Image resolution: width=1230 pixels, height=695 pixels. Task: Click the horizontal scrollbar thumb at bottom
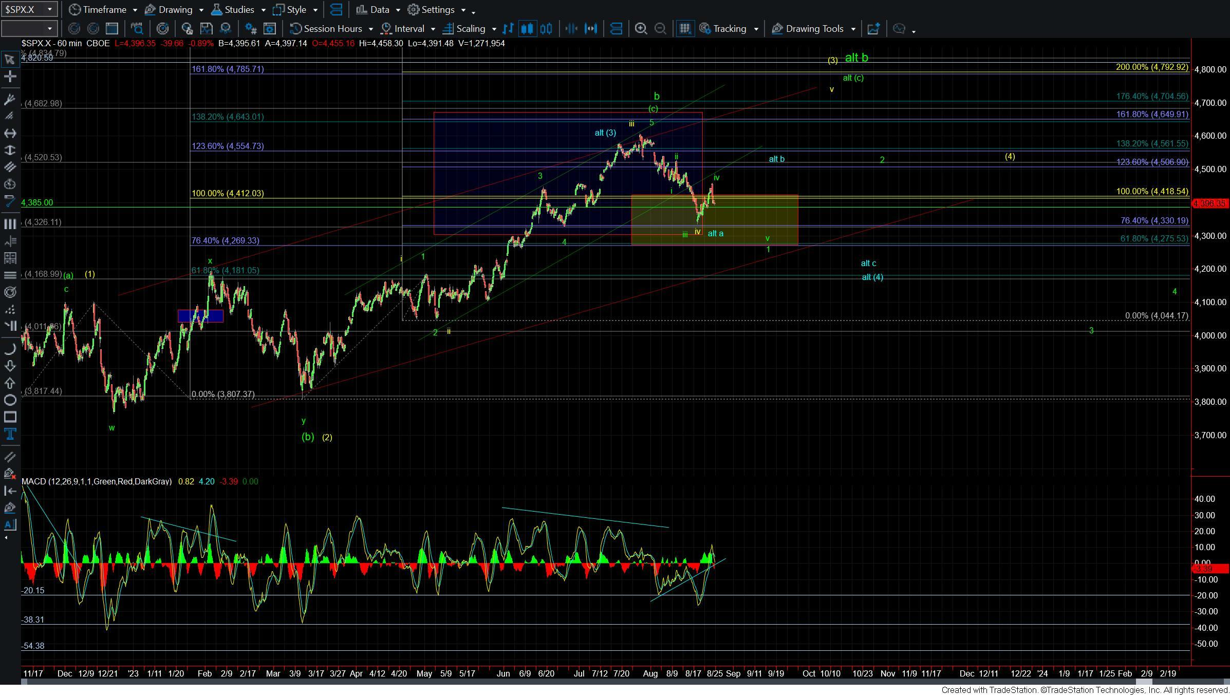click(1143, 682)
